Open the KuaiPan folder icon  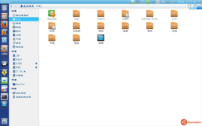[x=52, y=13]
